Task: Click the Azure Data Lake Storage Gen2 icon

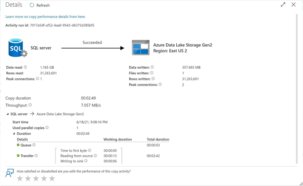Action: 140,48
